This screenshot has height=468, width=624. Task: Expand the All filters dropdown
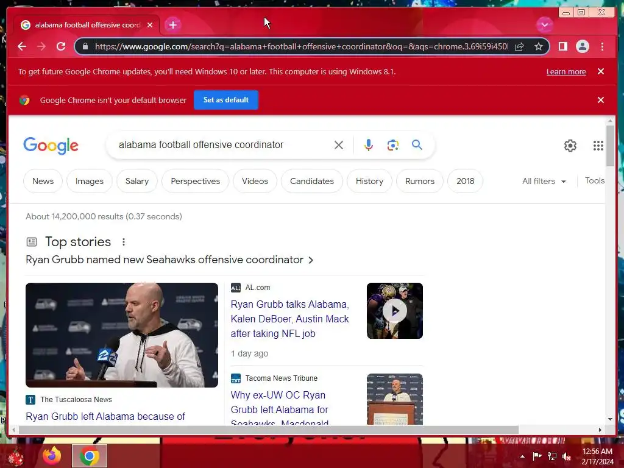pyautogui.click(x=544, y=181)
